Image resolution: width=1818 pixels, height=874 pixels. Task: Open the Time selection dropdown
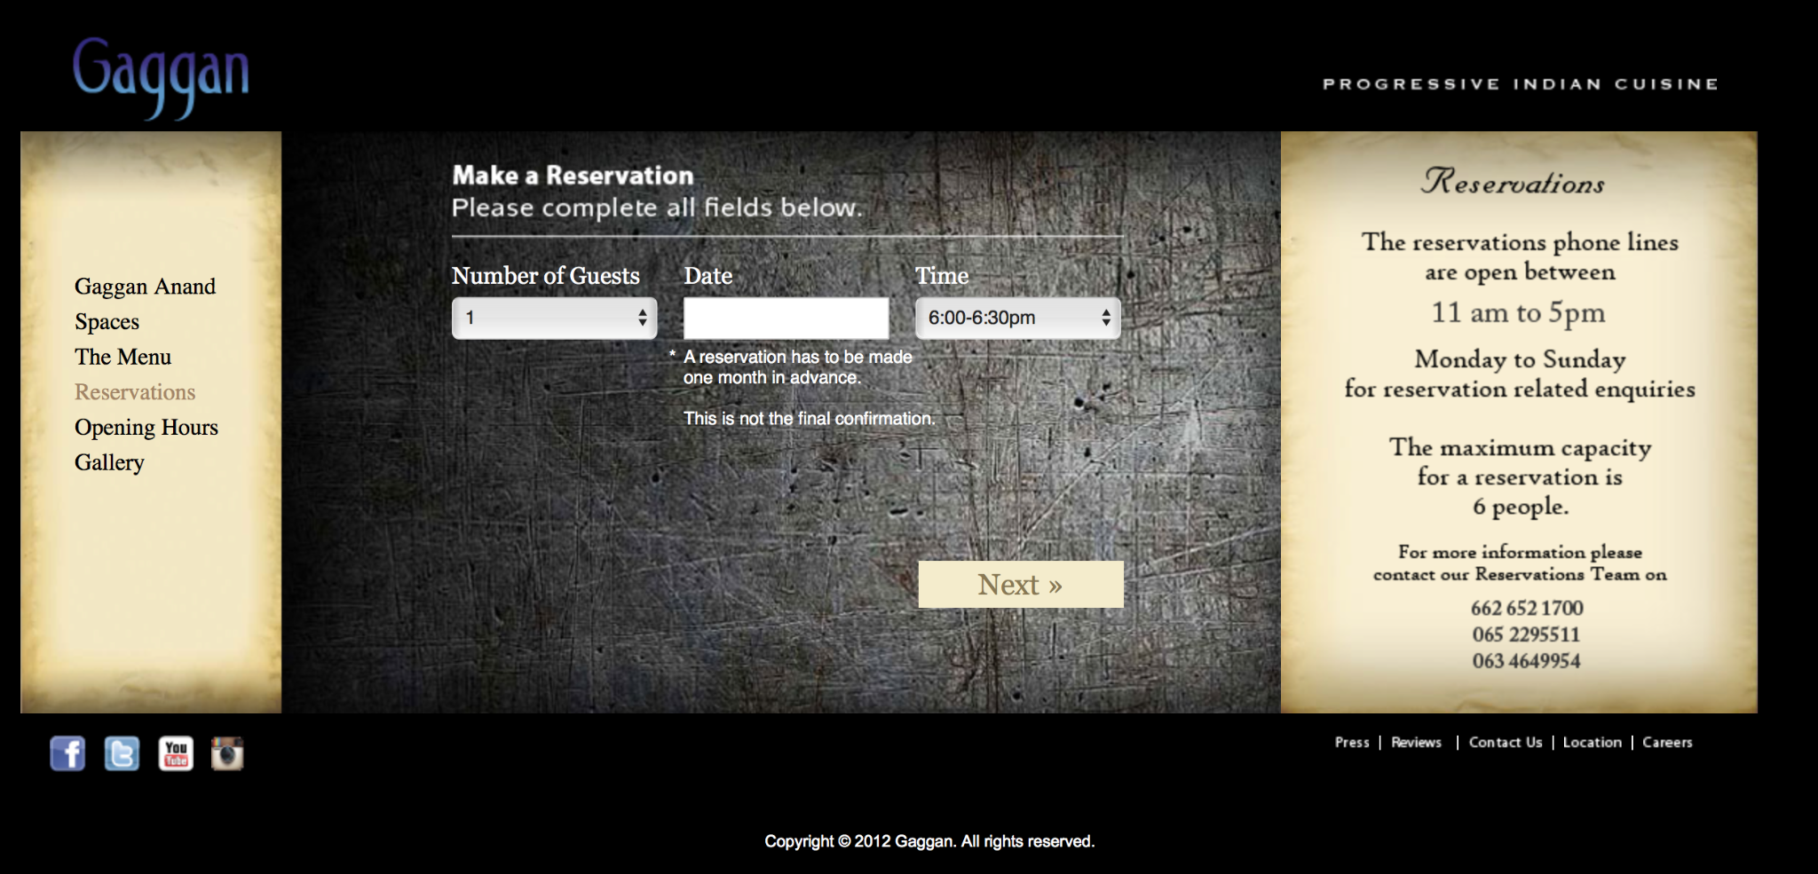[1017, 318]
